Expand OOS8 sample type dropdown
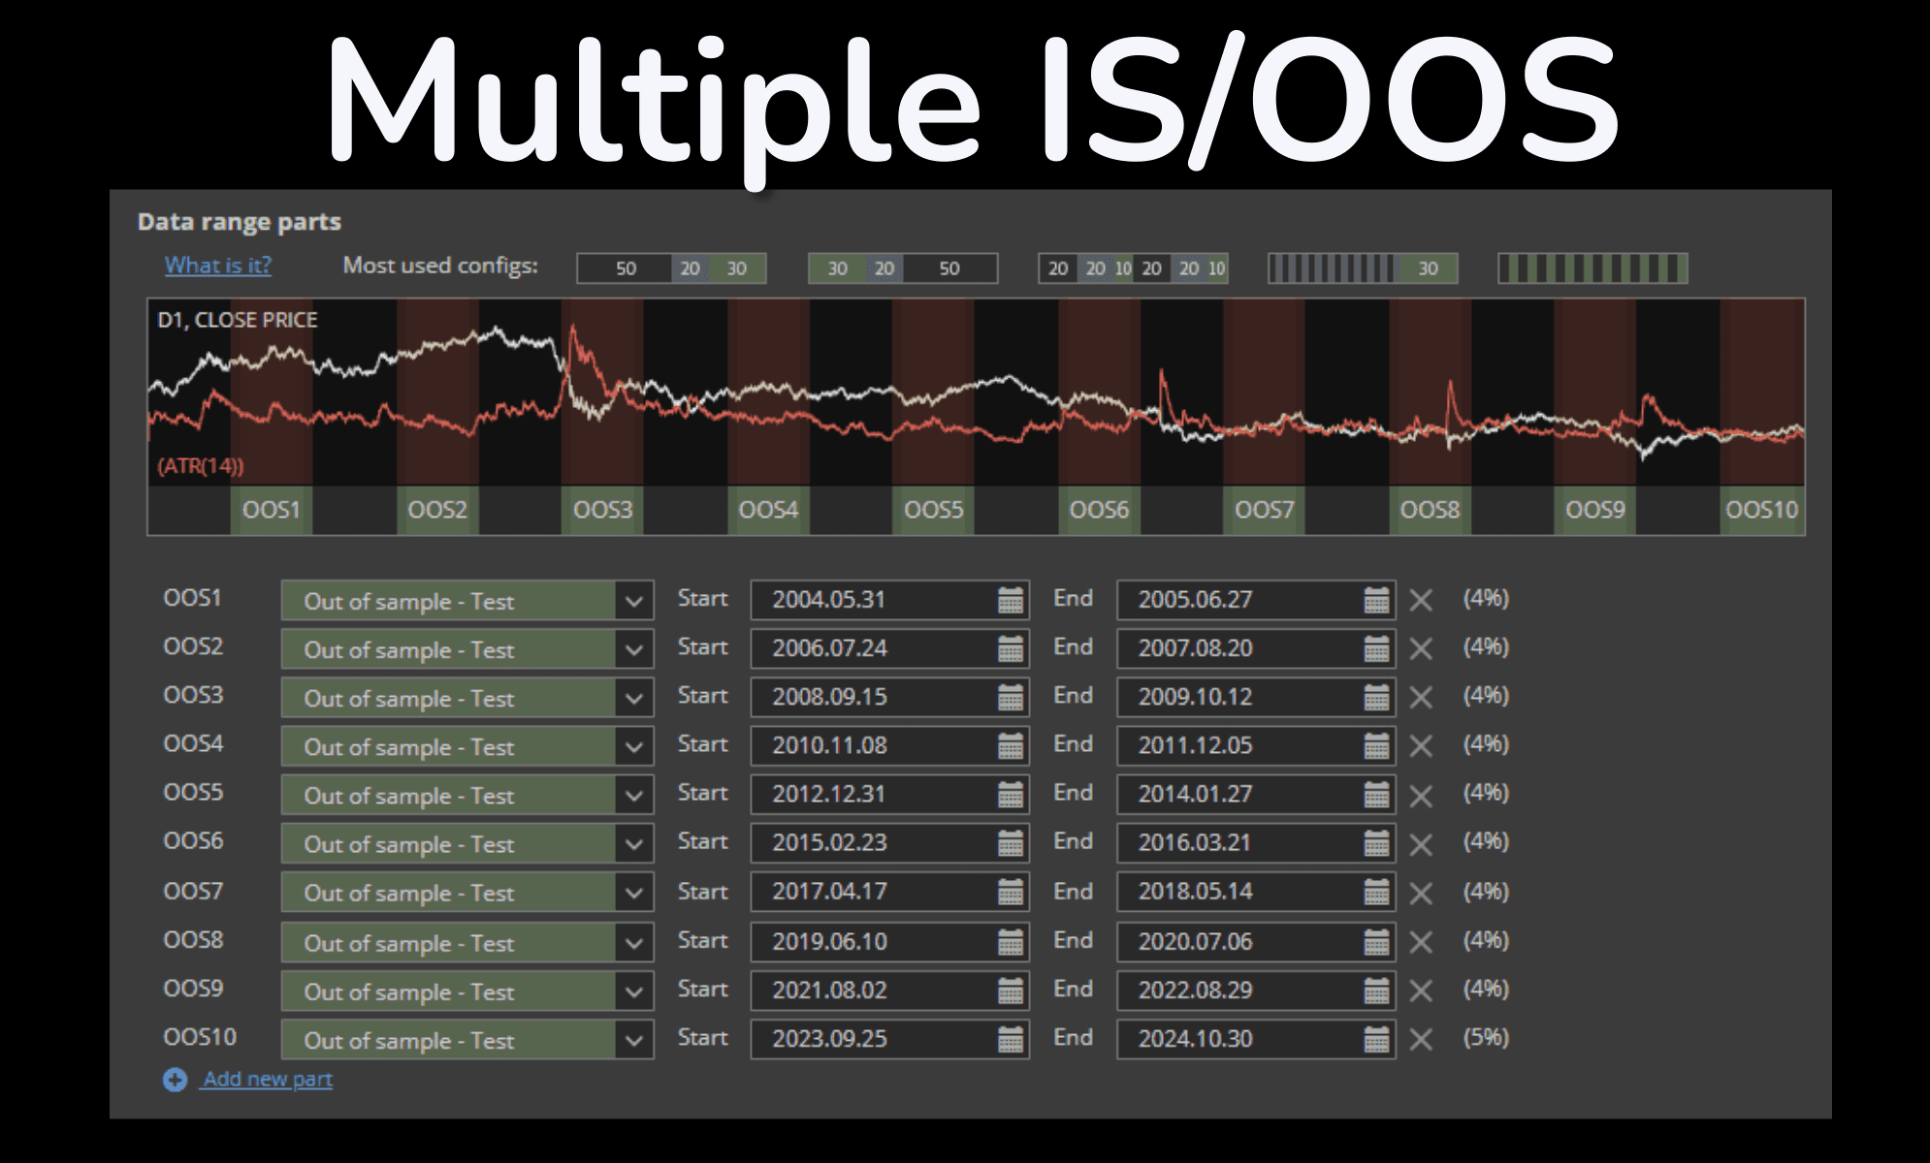The height and width of the screenshot is (1163, 1930). pyautogui.click(x=633, y=942)
